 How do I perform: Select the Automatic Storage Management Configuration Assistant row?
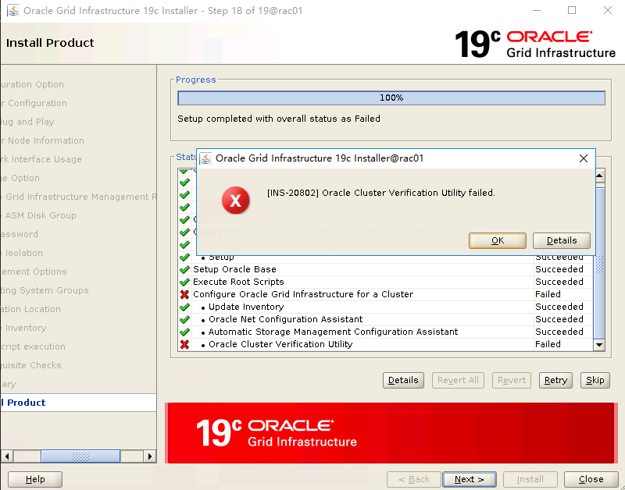pyautogui.click(x=385, y=332)
